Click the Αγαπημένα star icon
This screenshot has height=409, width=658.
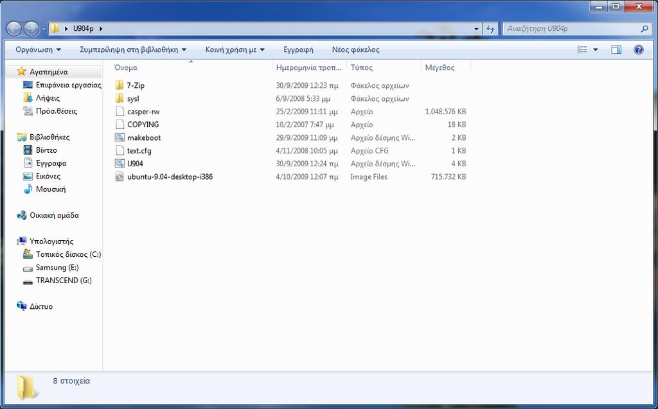pyautogui.click(x=21, y=72)
